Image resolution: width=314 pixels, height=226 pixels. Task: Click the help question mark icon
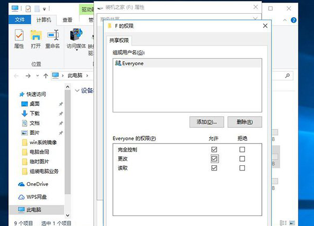(293, 20)
